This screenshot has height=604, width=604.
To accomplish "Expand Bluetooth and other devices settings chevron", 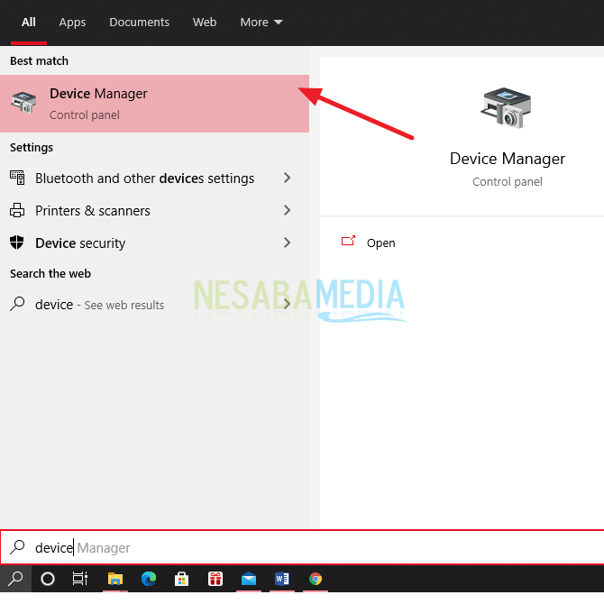I will tap(287, 178).
